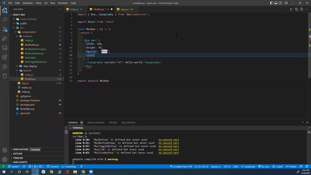Open Explorer Views and More Actions ellipsis
Image resolution: width=311 pixels, height=175 pixels.
[x=60, y=9]
